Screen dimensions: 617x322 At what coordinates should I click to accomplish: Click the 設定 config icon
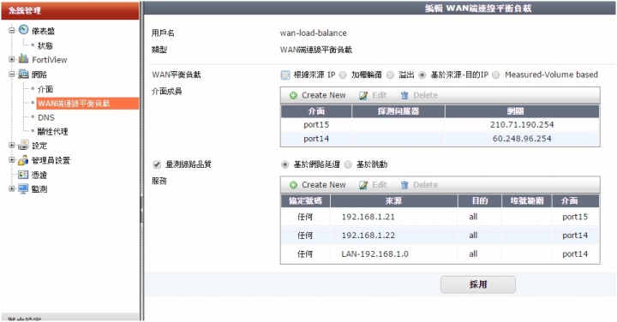pyautogui.click(x=24, y=145)
